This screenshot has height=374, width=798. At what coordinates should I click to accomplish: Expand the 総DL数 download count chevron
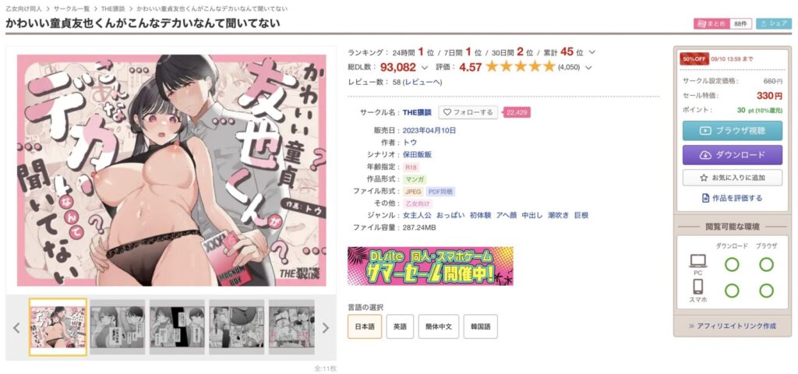425,67
